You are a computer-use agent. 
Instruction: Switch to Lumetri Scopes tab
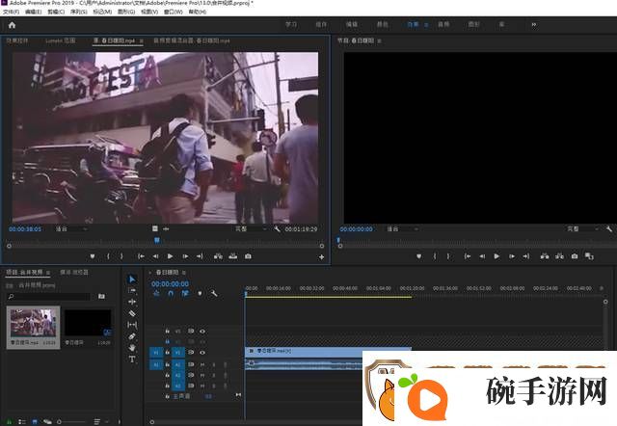click(x=61, y=40)
